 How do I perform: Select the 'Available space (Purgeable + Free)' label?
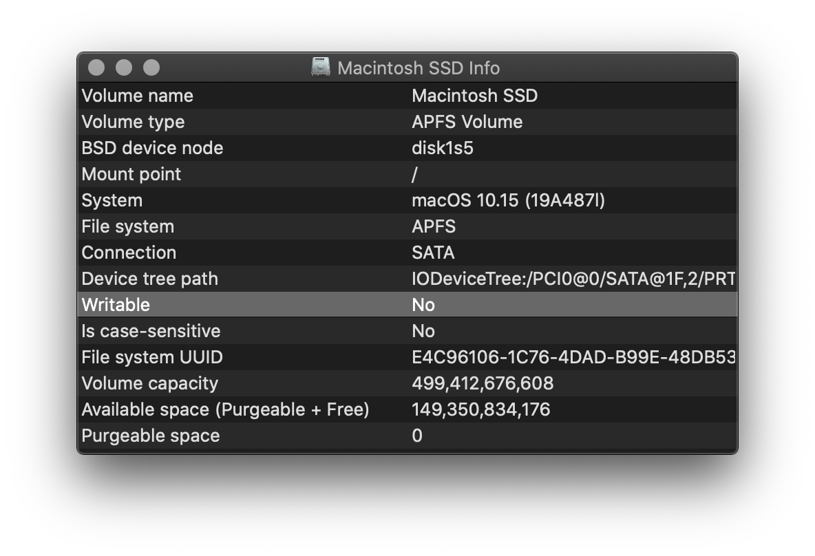click(225, 409)
